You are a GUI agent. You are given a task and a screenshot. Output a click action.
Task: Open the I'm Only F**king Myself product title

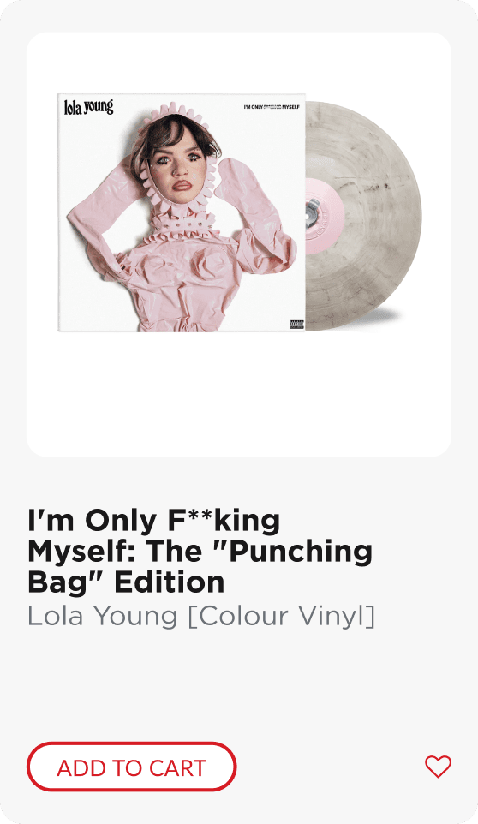click(x=200, y=552)
